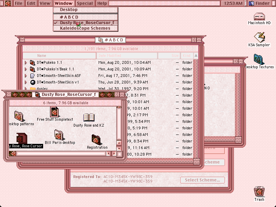Screen dimensions: 276x207
Task: Click the Select Scheme... button
Action: [203, 180]
